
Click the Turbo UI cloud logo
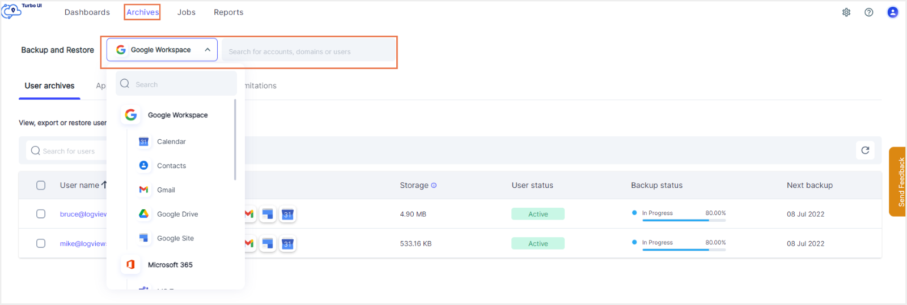point(11,11)
